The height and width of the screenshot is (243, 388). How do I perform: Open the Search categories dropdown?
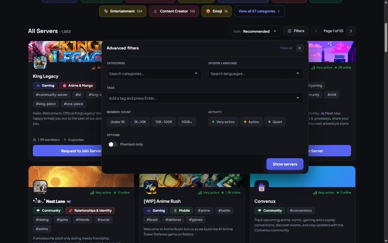click(x=154, y=74)
